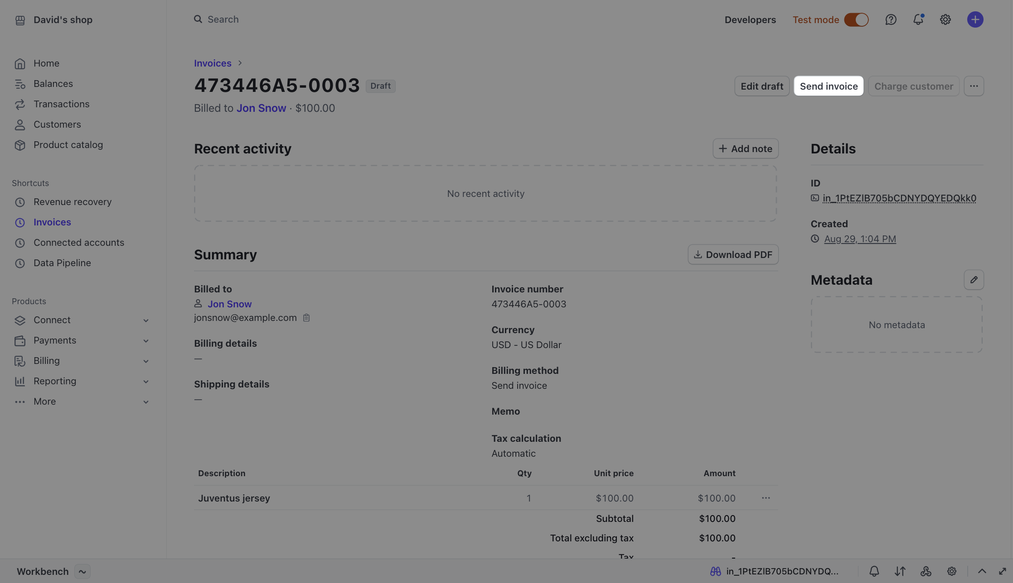1013x583 pixels.
Task: Open Product catalog from the sidebar
Action: [x=68, y=145]
